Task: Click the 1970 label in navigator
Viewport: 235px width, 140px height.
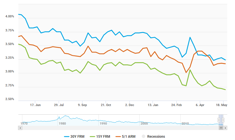Action: pyautogui.click(x=24, y=123)
